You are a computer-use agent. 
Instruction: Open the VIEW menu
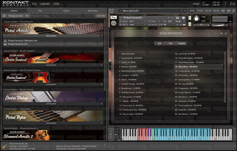(x=56, y=4)
